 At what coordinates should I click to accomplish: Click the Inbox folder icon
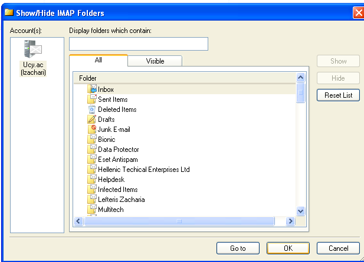[92, 89]
